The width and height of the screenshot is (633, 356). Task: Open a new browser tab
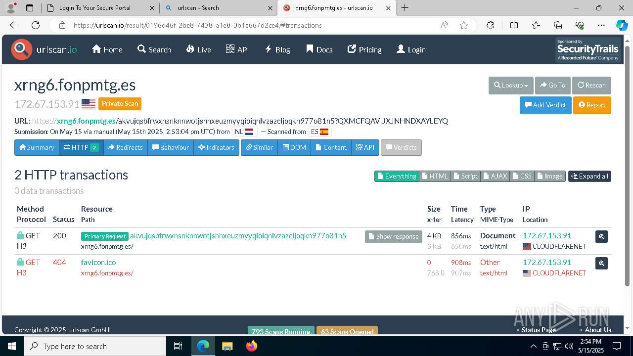click(x=405, y=8)
